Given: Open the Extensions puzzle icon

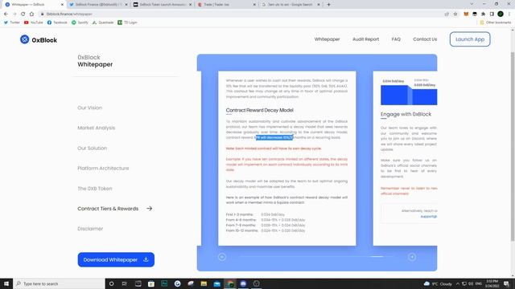Looking at the screenshot, I should point(483,14).
